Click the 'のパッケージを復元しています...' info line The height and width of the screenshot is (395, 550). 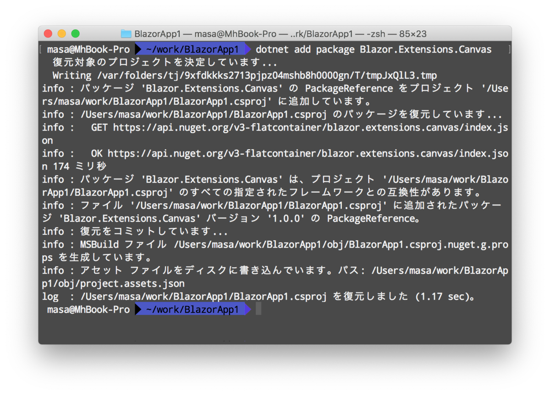tap(273, 114)
